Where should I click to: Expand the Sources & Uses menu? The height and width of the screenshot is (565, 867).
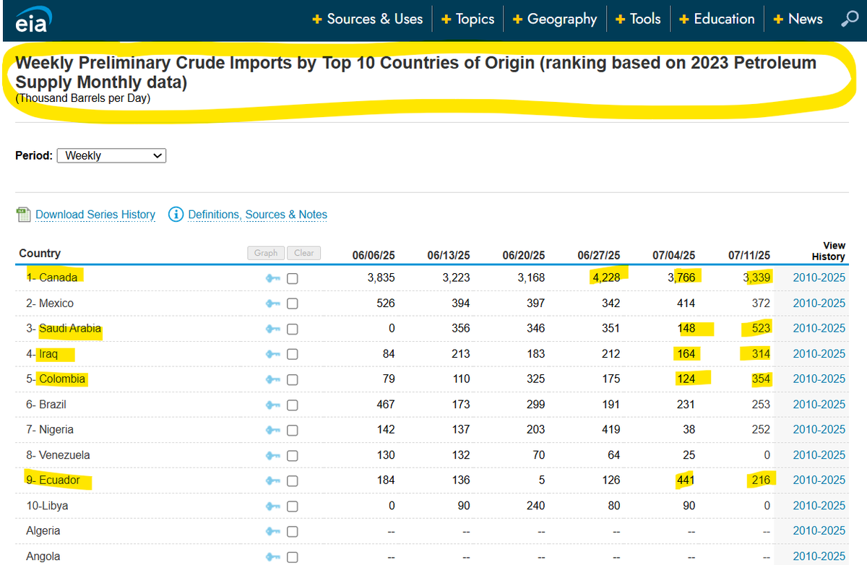coord(368,20)
